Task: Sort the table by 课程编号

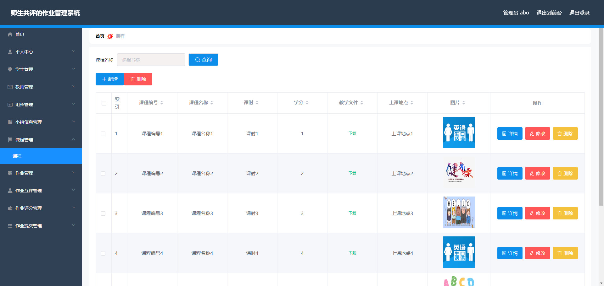Action: [162, 103]
